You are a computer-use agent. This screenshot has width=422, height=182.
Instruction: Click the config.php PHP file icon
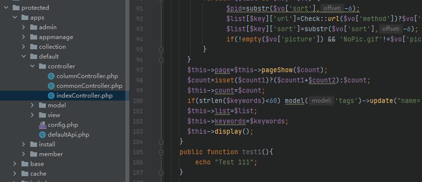tap(42, 125)
